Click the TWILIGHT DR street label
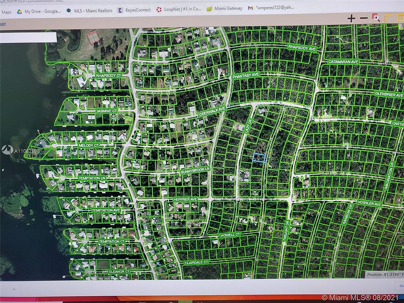The image size is (404, 303). [286, 231]
